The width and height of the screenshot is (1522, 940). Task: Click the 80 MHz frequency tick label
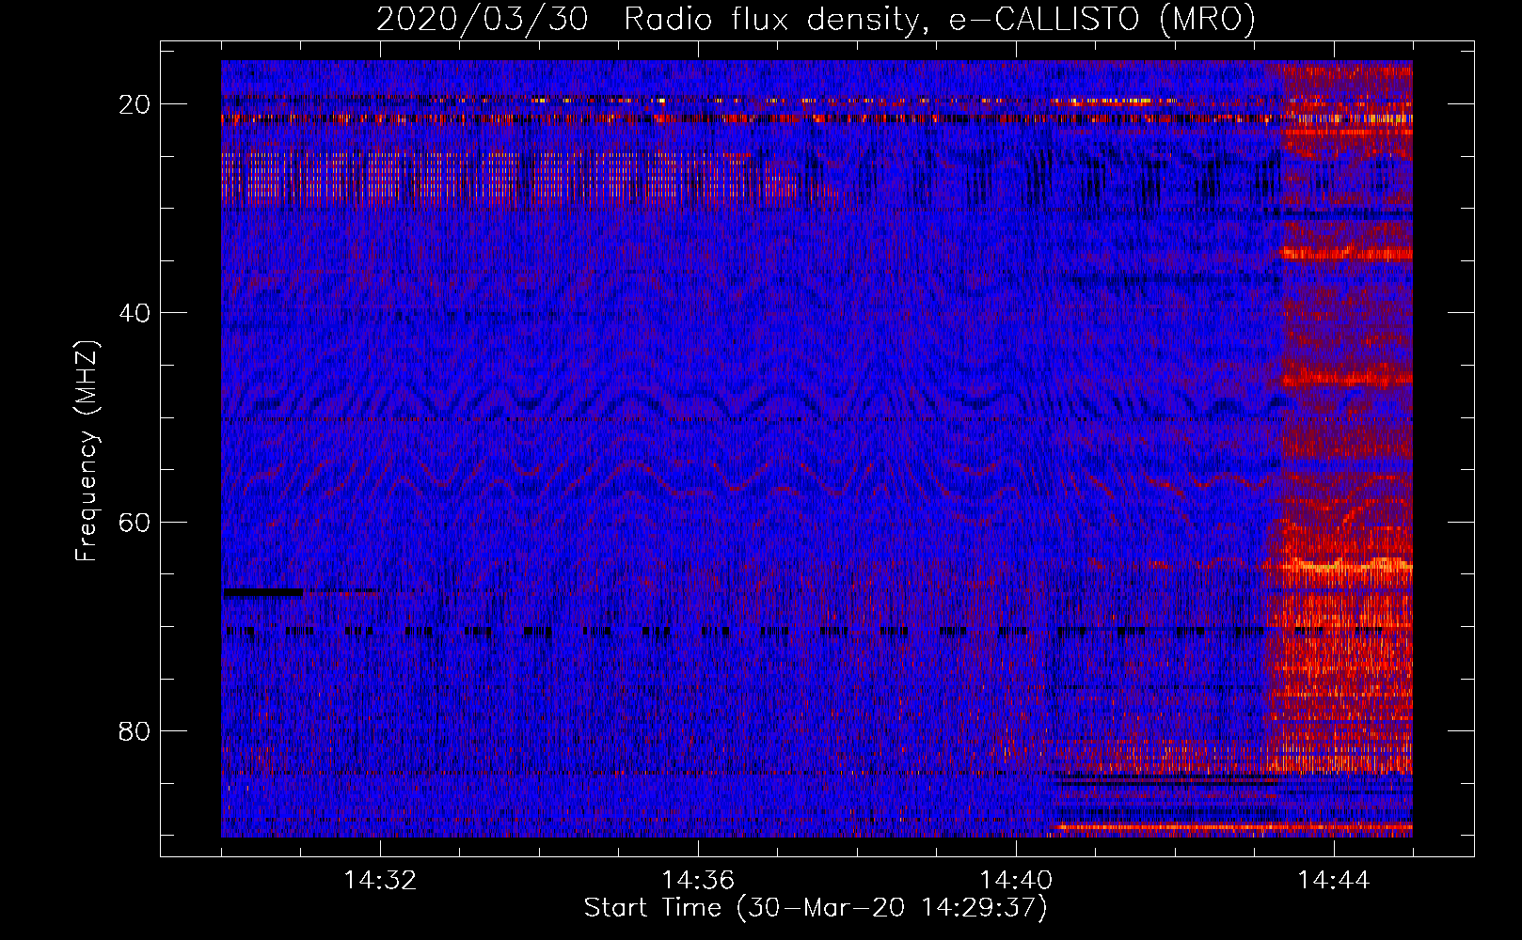click(x=135, y=730)
